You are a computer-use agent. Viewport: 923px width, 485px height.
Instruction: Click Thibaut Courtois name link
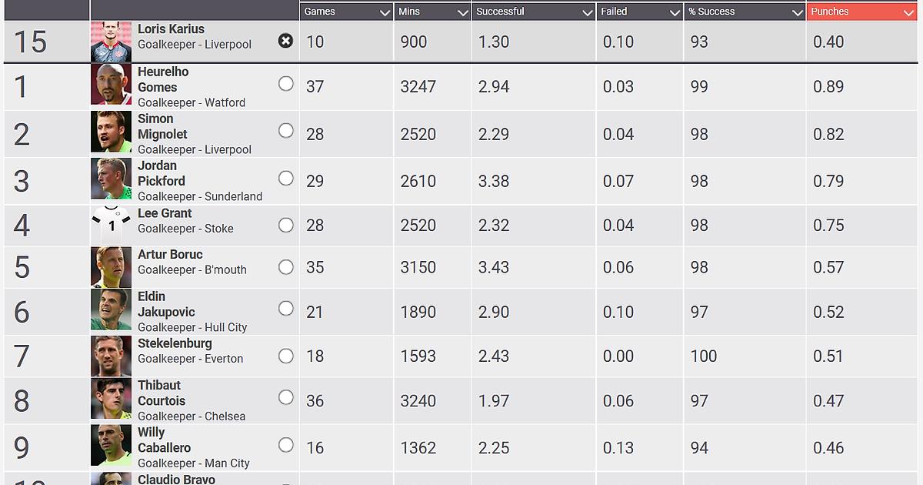pos(161,393)
